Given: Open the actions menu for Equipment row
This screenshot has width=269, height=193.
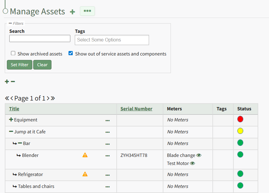Looking at the screenshot, I should (x=107, y=121).
